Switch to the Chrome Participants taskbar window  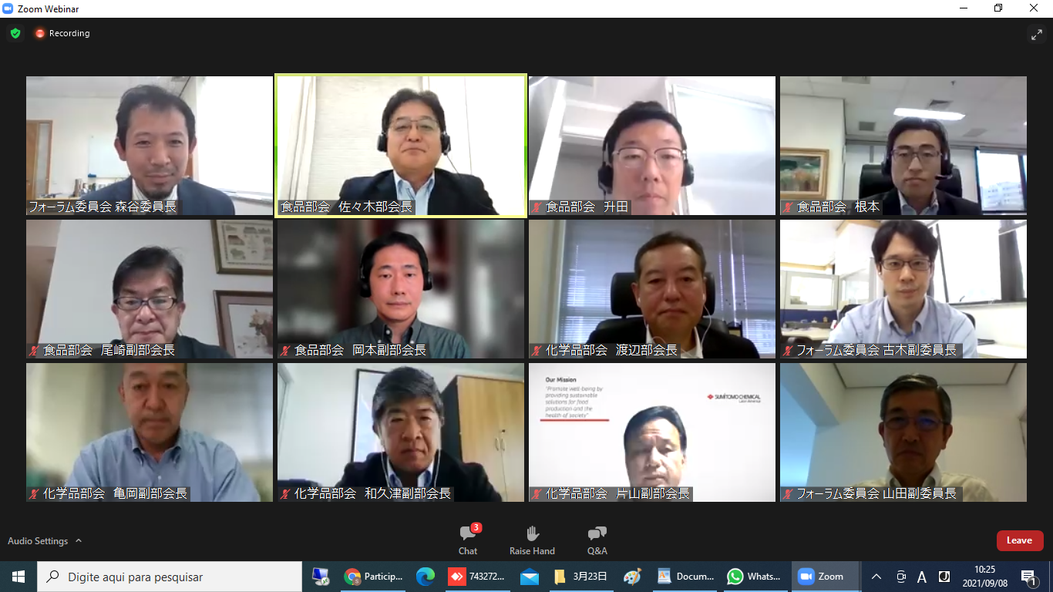[x=374, y=577]
